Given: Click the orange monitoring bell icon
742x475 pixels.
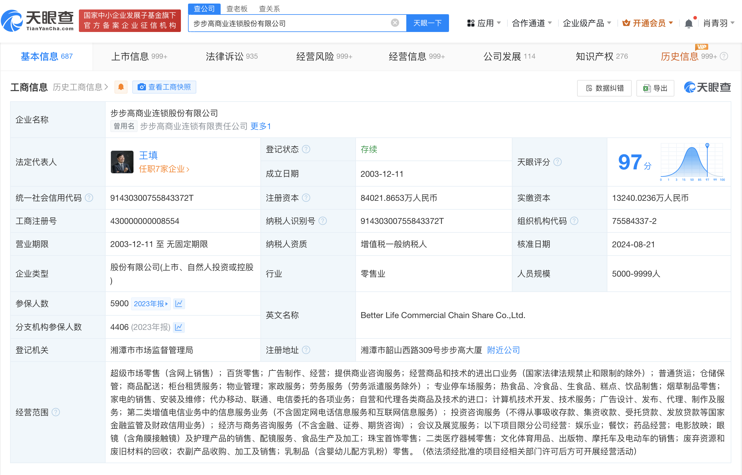Looking at the screenshot, I should coord(121,87).
